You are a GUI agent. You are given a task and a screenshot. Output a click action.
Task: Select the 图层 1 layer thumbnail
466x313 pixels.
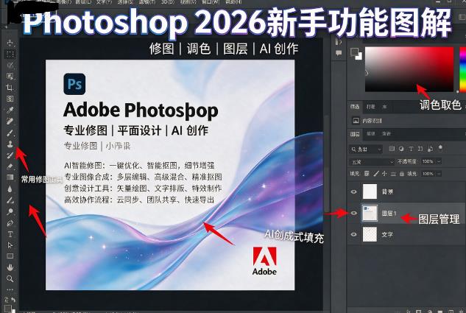point(370,213)
